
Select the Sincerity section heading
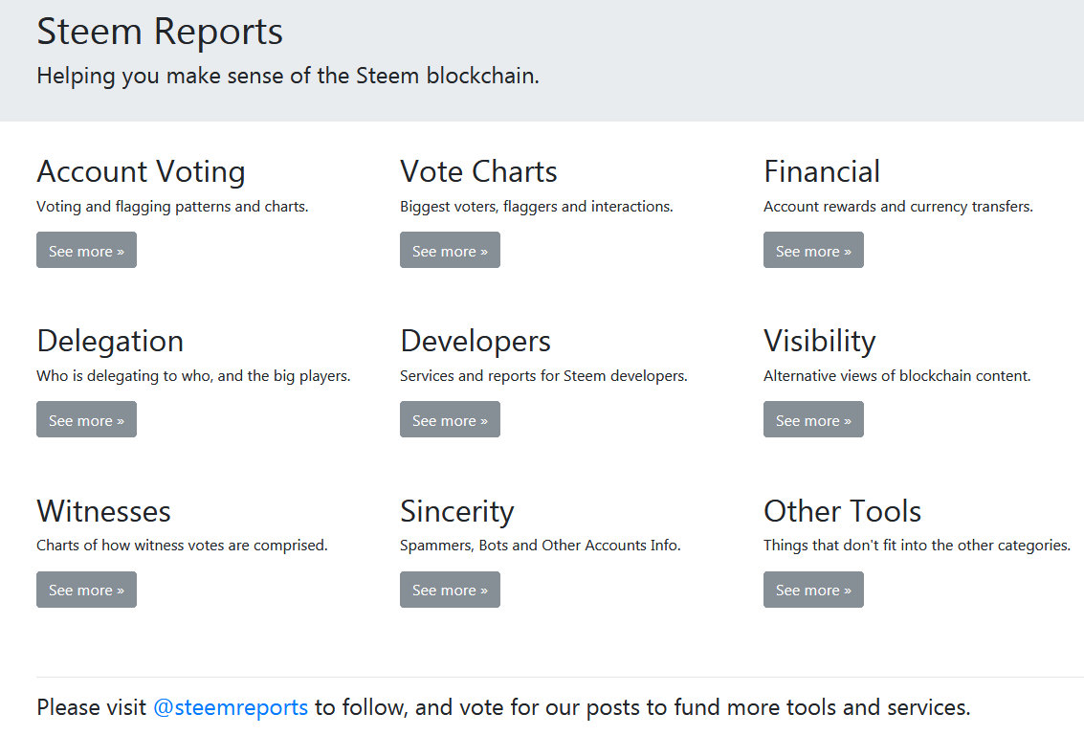coord(456,511)
